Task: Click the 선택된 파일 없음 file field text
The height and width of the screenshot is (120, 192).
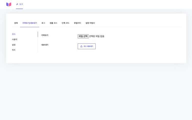Action: 96,36
